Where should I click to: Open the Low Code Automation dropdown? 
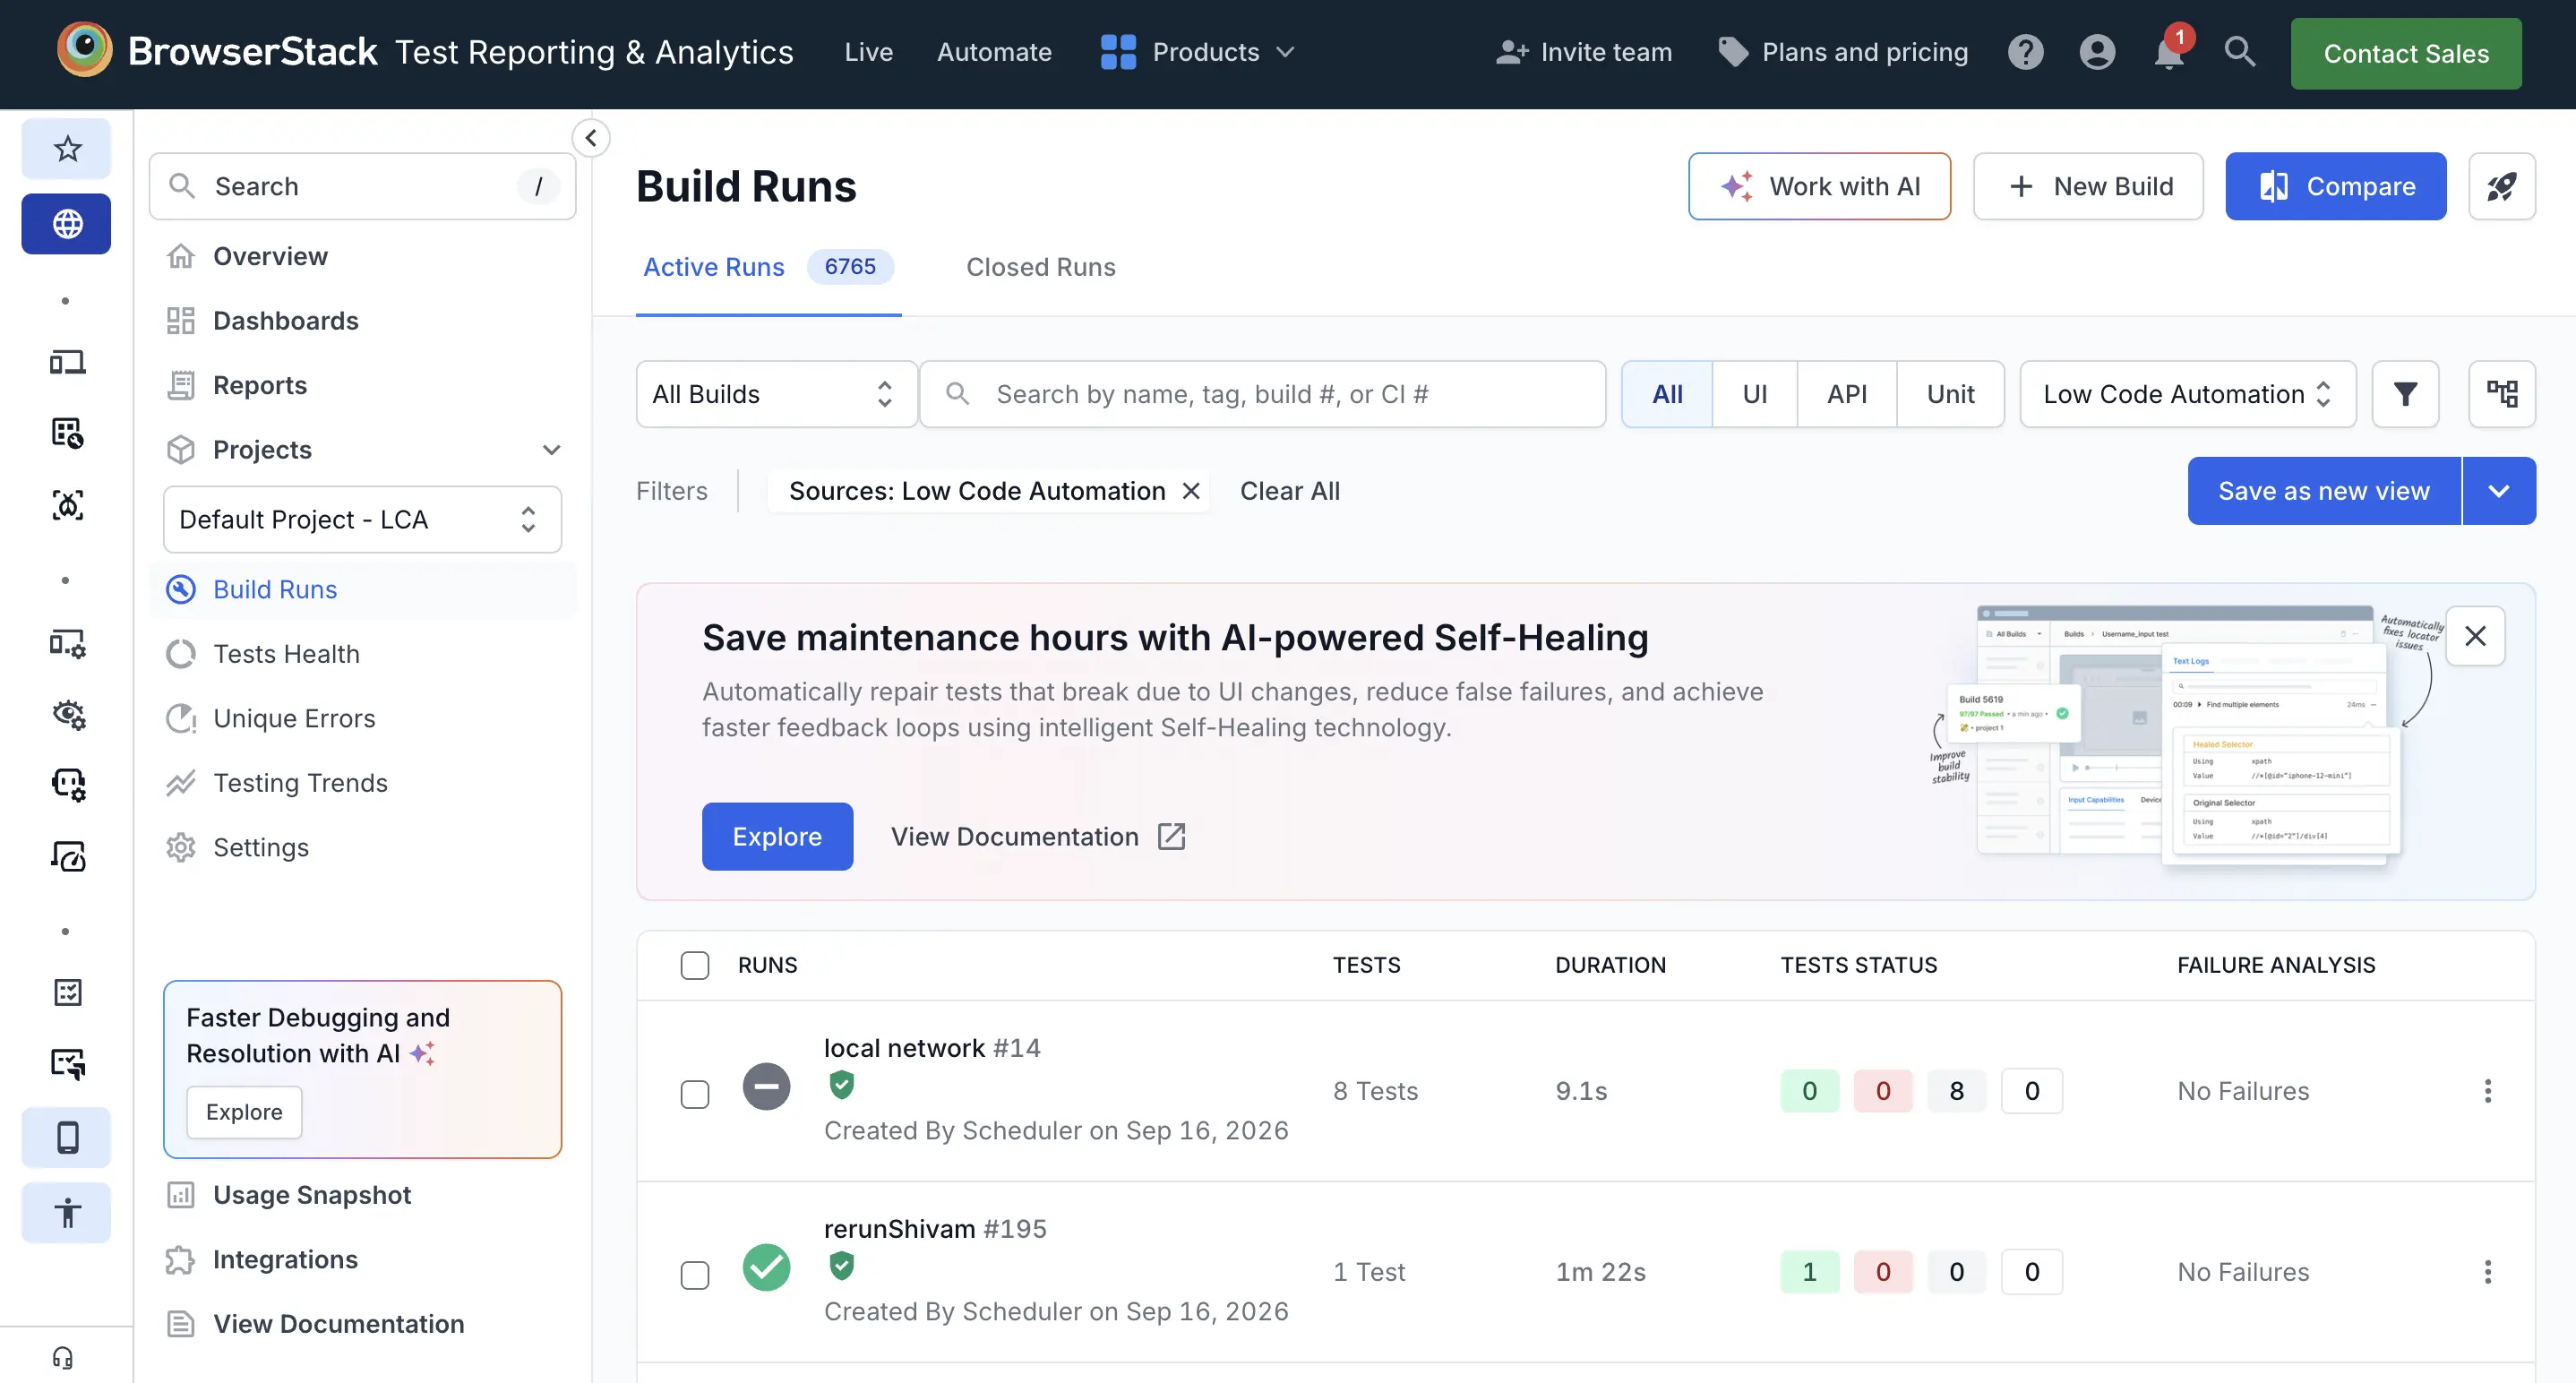pos(2187,394)
